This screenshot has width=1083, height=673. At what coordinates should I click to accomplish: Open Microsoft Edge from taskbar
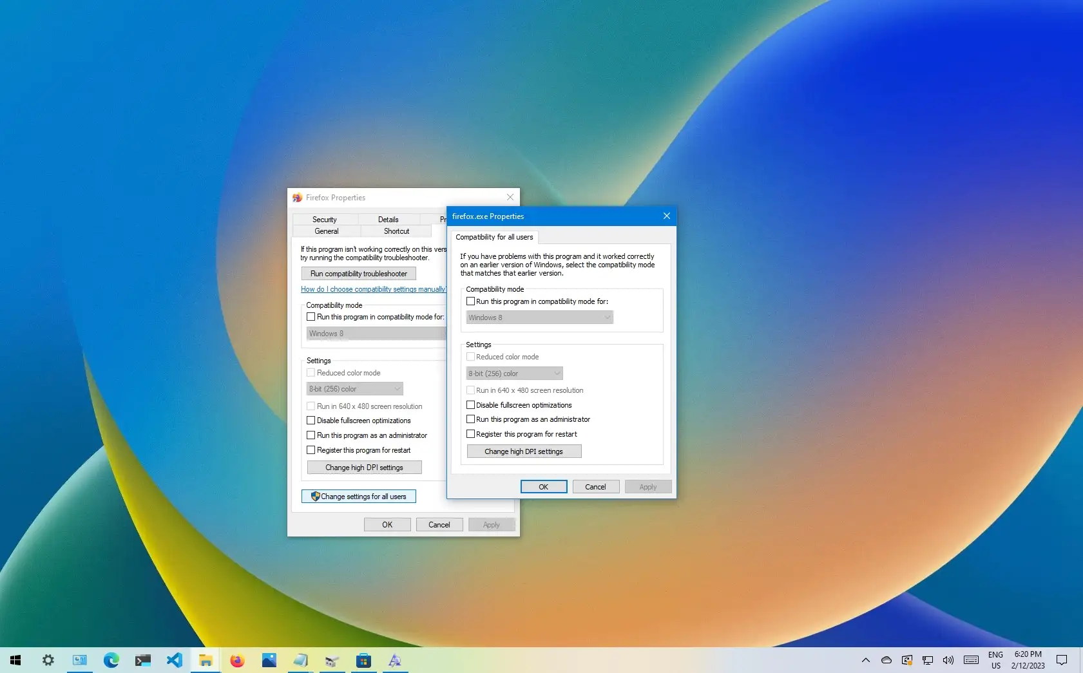point(111,660)
